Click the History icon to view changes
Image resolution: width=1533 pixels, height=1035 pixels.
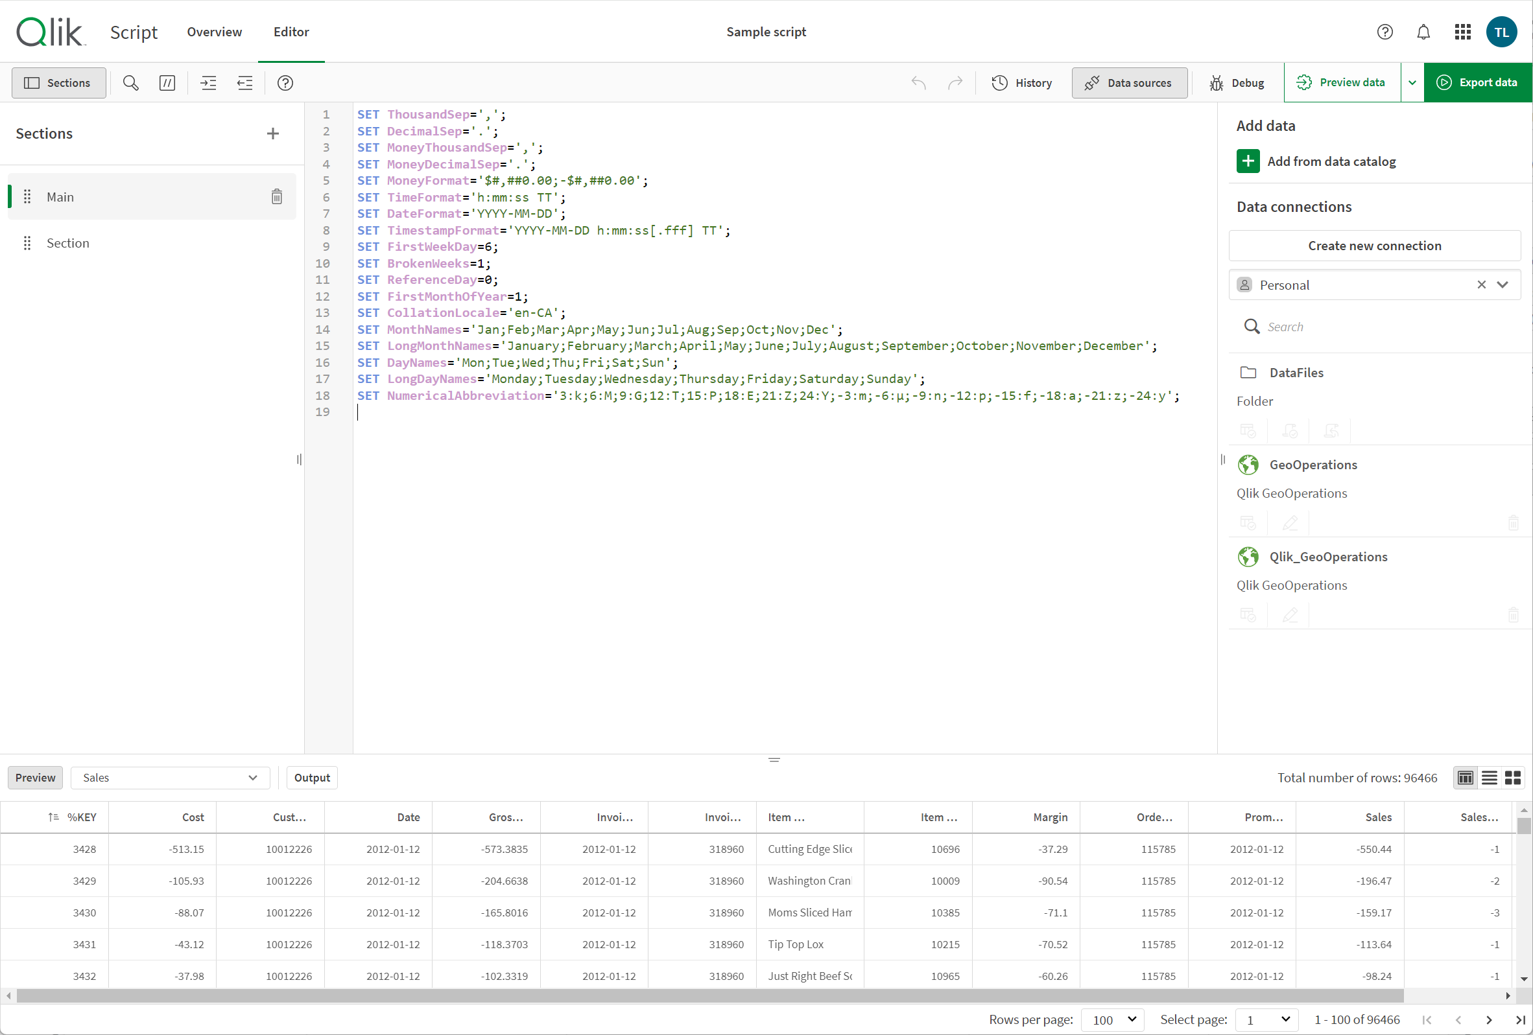pos(1021,82)
